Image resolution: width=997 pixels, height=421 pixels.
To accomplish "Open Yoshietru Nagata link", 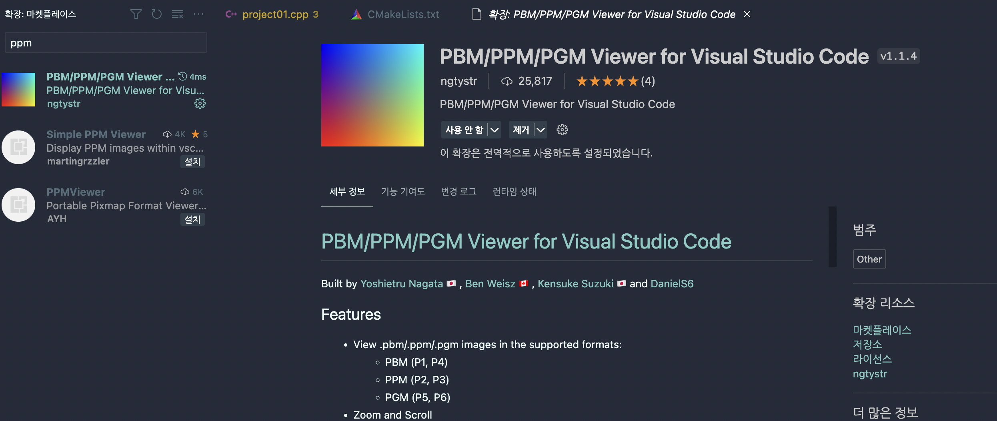I will (402, 284).
